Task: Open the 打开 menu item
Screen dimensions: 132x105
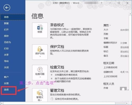Action: click(x=13, y=30)
